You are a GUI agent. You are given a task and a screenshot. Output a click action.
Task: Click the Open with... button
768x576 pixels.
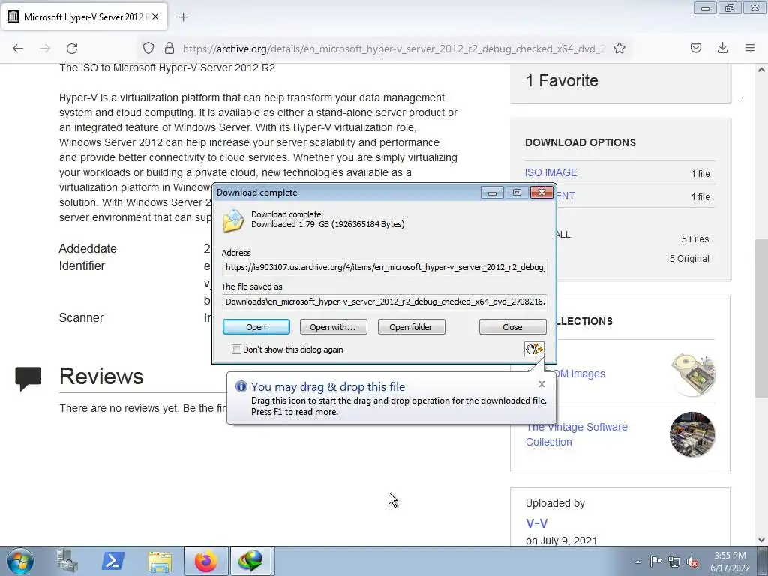[x=333, y=327]
